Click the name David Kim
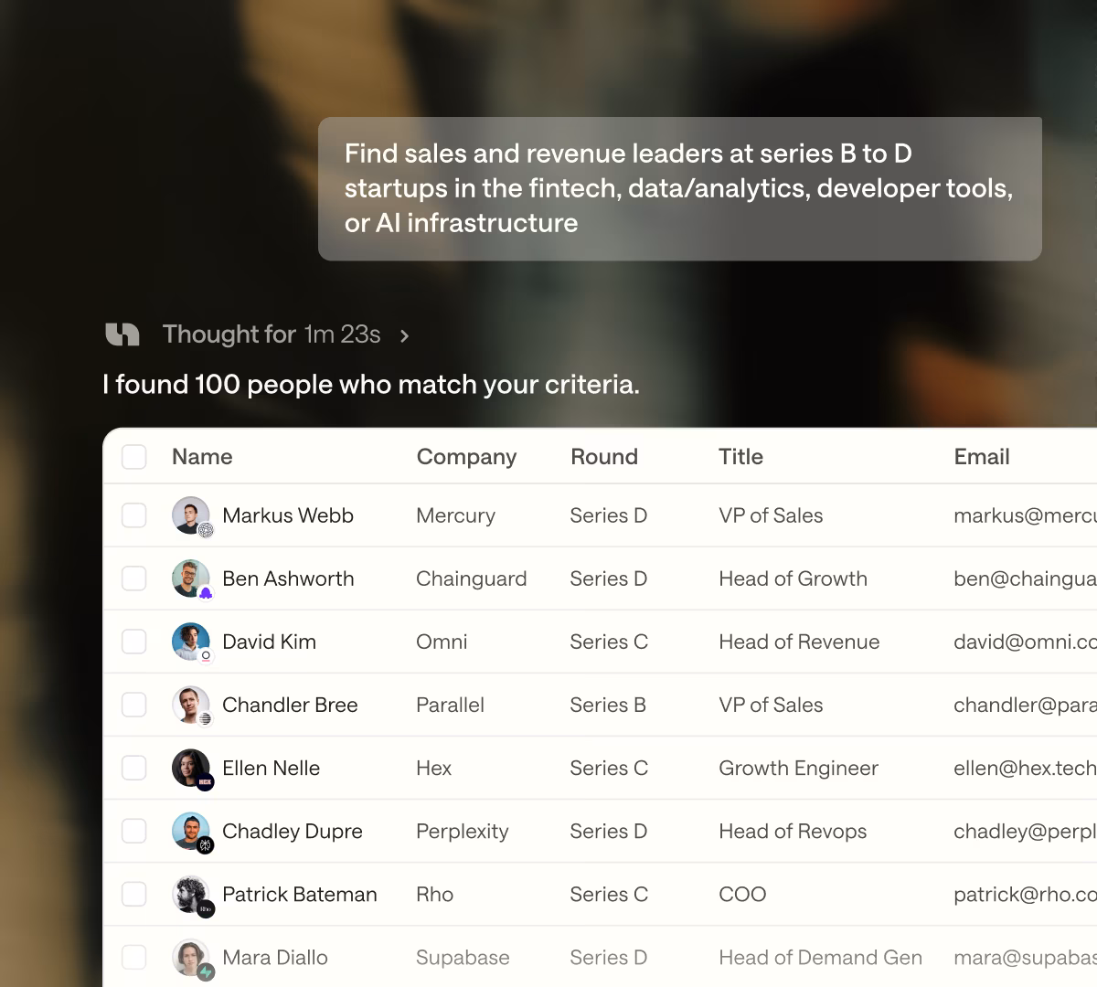 click(269, 642)
